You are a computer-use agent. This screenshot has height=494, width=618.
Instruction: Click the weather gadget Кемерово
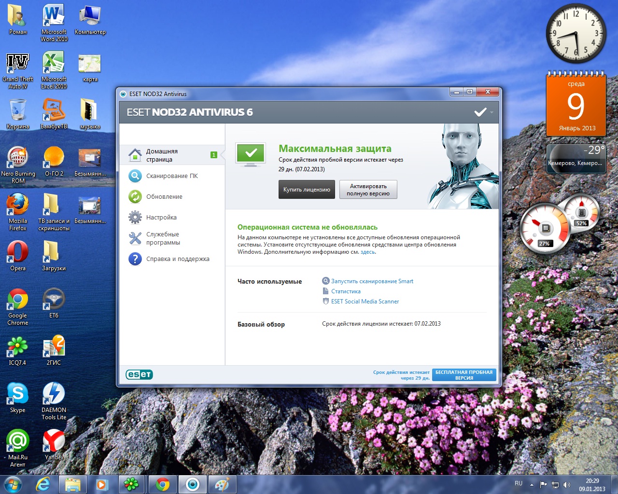[x=576, y=158]
